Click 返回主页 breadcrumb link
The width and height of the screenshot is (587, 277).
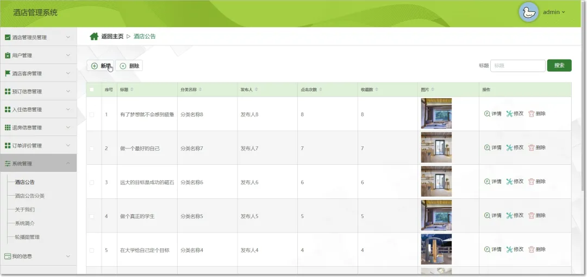coord(113,36)
